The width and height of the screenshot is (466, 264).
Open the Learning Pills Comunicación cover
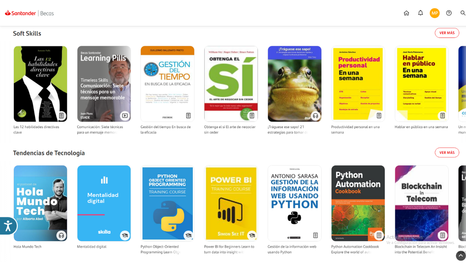[x=104, y=84]
